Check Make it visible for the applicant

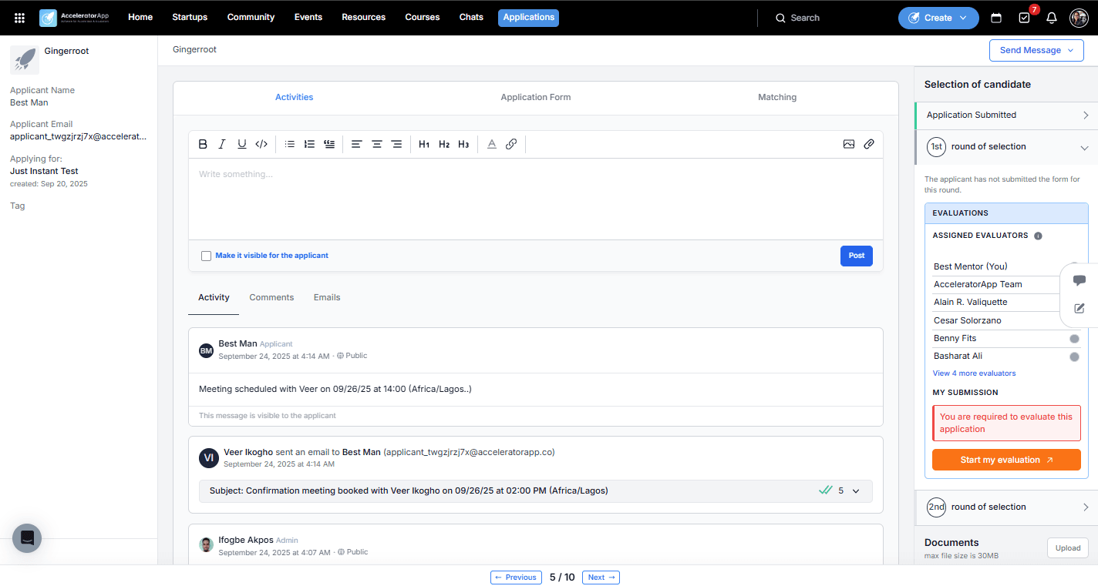click(206, 256)
